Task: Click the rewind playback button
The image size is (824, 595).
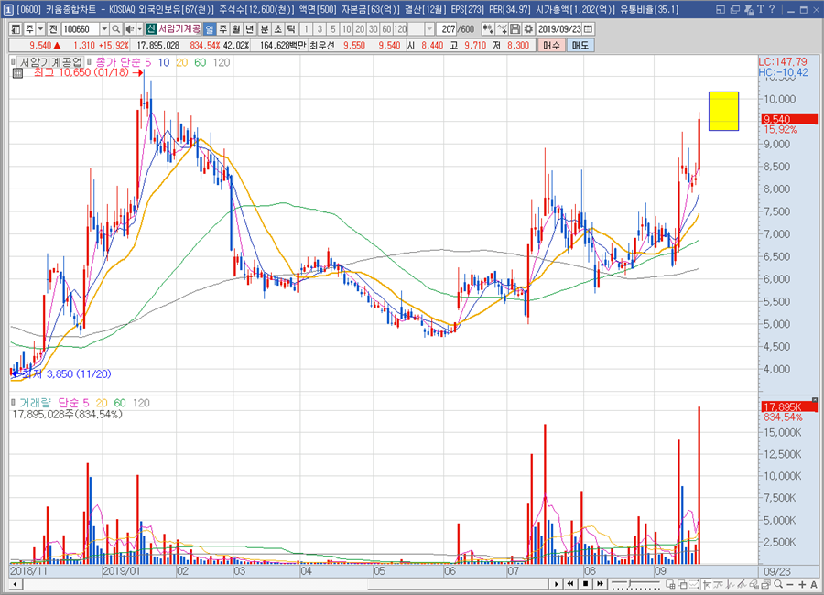Action: coord(570,583)
